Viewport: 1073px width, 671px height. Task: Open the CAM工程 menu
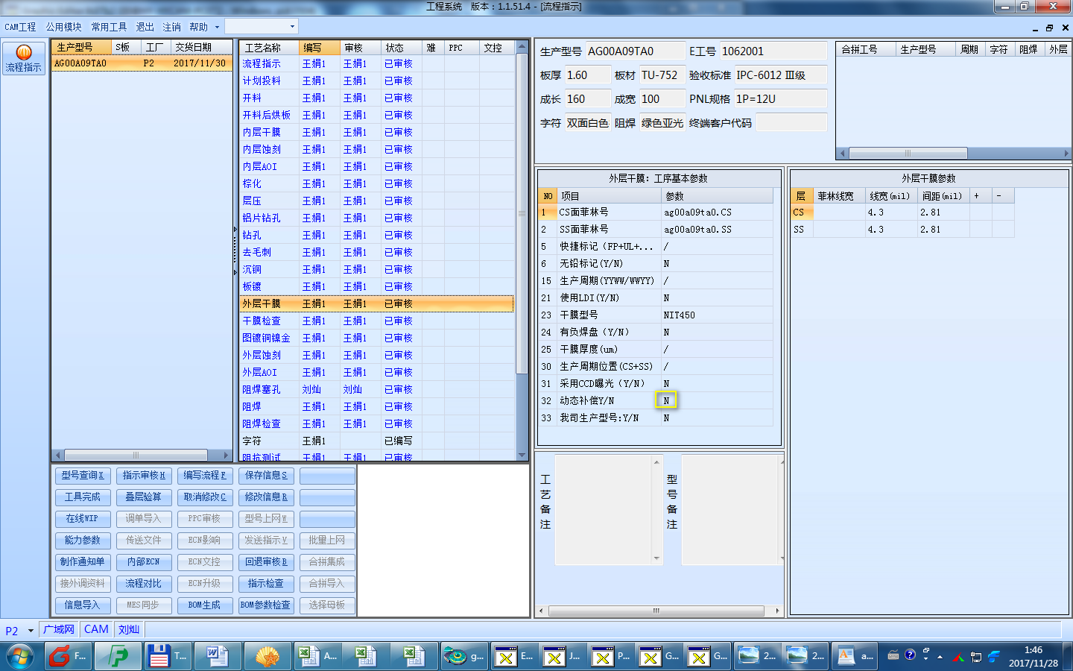20,27
